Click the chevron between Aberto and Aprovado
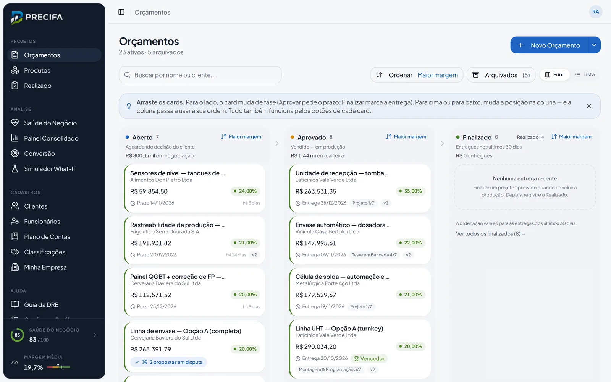Viewport: 611px width, 382px height. [x=277, y=144]
